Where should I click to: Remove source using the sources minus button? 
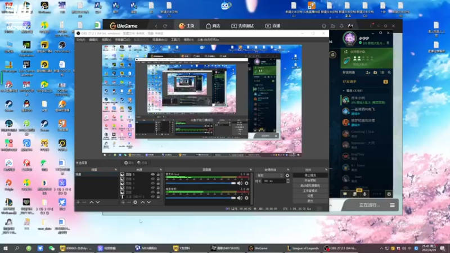pos(129,202)
